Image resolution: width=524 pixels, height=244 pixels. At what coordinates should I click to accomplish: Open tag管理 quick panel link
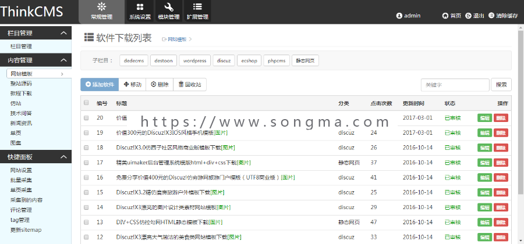pos(20,220)
